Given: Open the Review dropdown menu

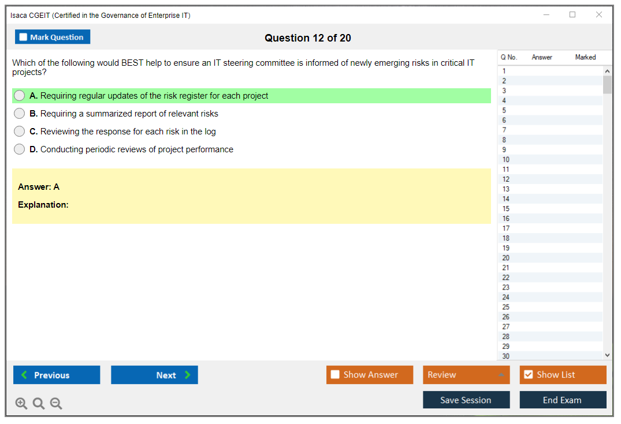Looking at the screenshot, I should coord(466,375).
